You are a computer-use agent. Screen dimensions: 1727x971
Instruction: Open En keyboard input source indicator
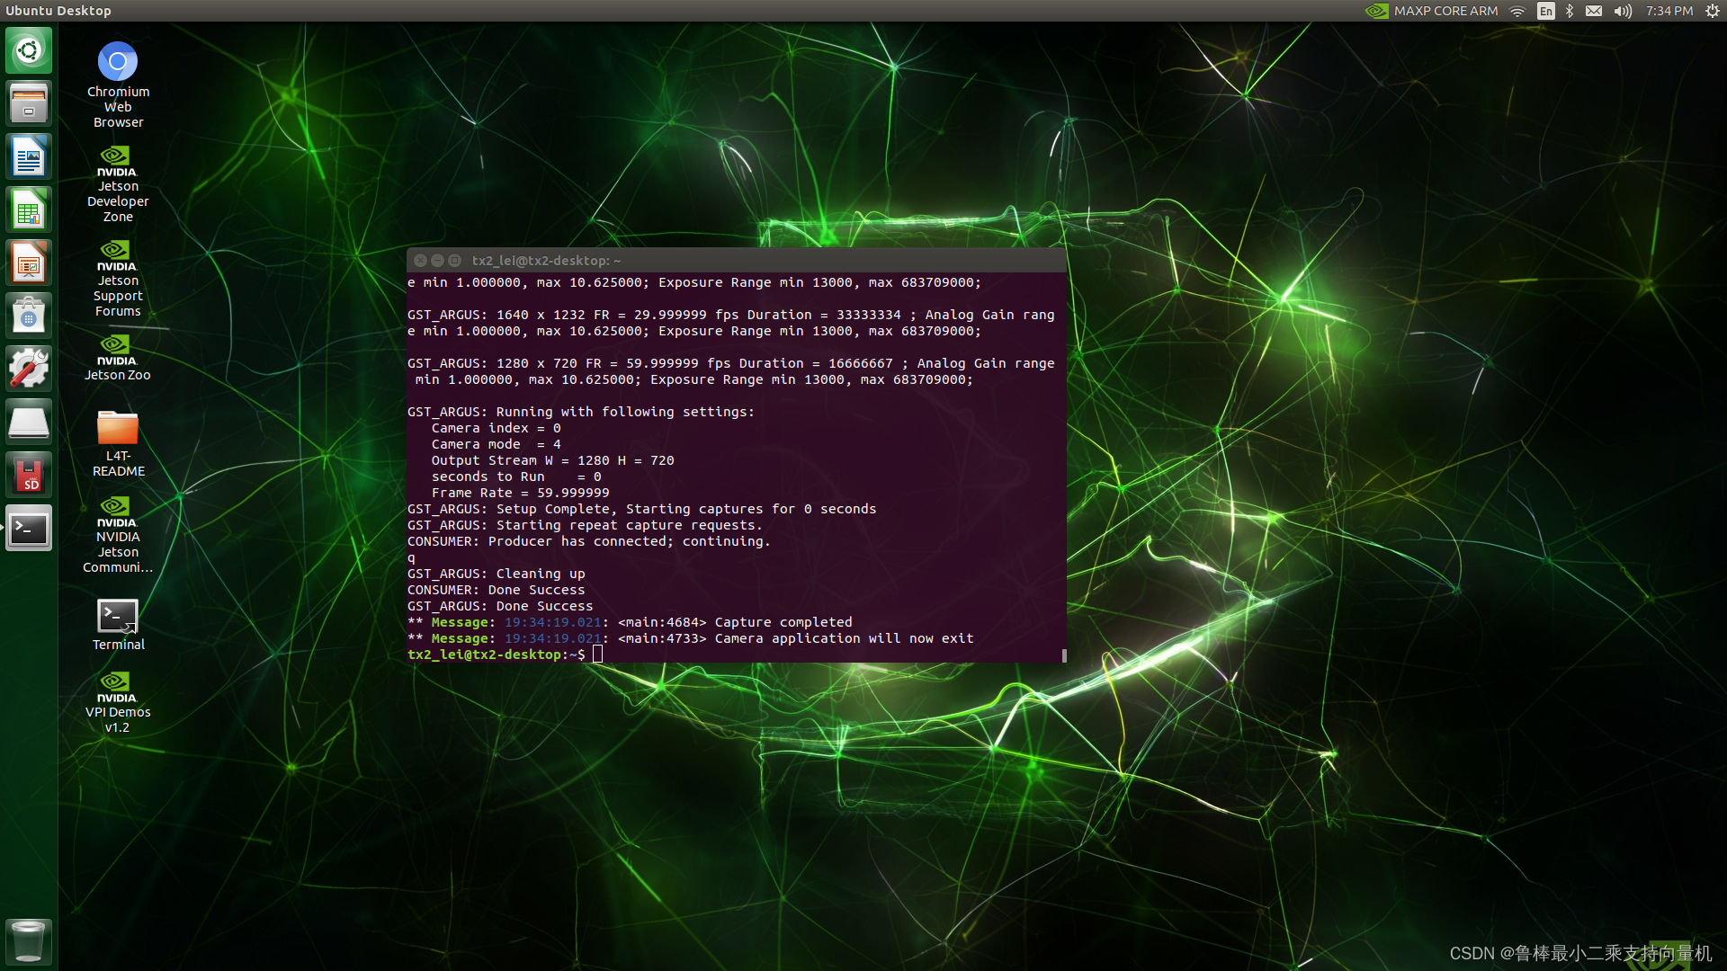coord(1545,11)
